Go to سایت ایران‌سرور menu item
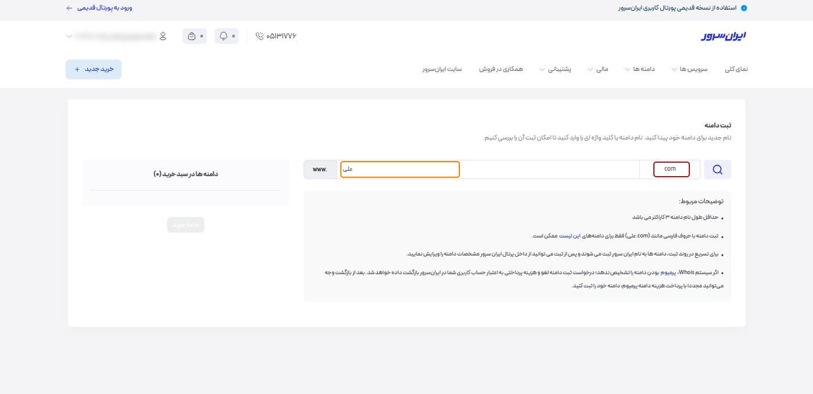The width and height of the screenshot is (813, 394). [443, 69]
